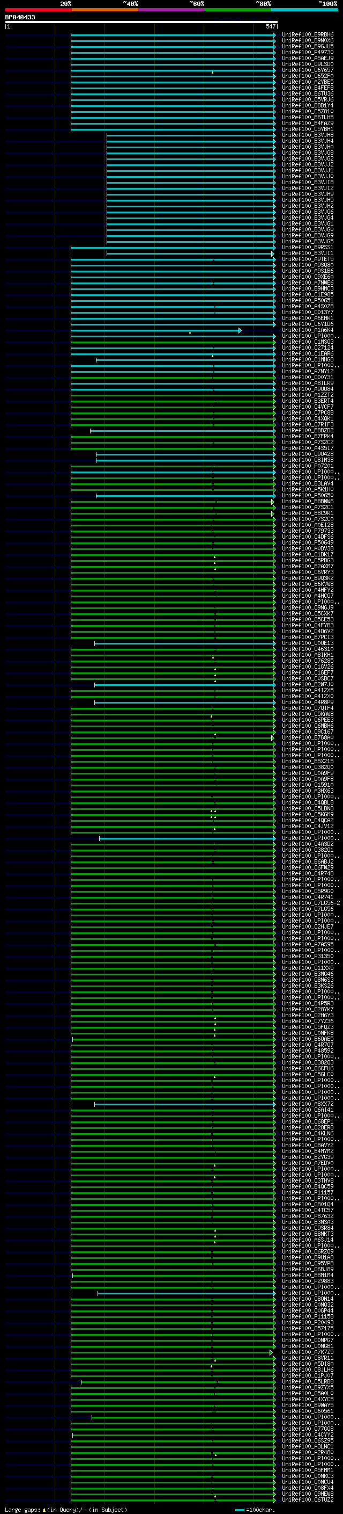Image resolution: width=343 pixels, height=1514 pixels.
Task: Select label UniRef100_Q6TUZ2
Action: pyautogui.click(x=308, y=1500)
